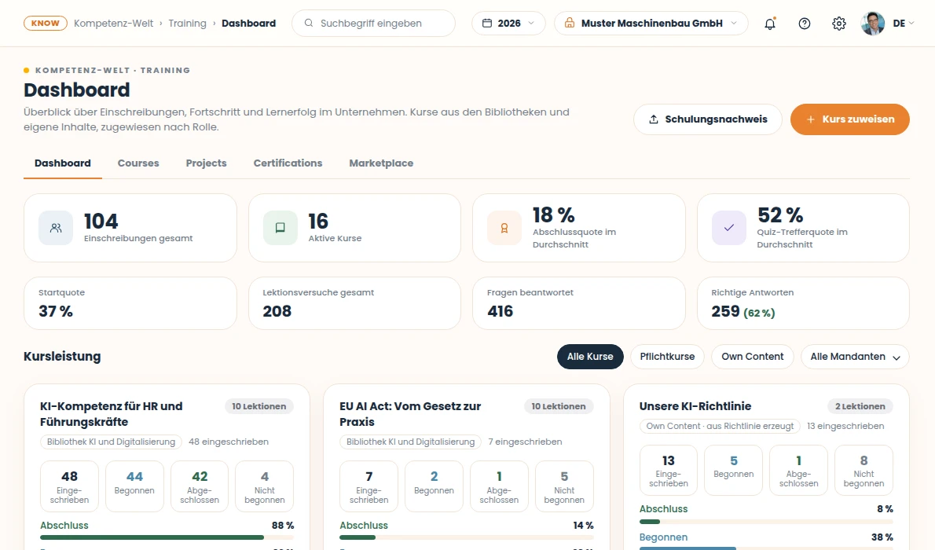Viewport: 935px width, 550px height.
Task: Open the KI-Kompetenz für HR course title
Action: 112,414
